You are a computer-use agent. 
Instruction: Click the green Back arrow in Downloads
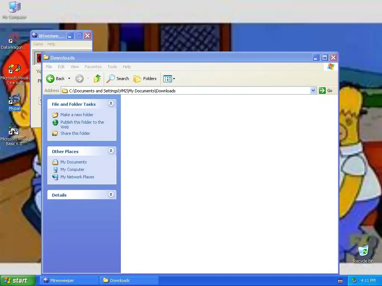click(x=50, y=79)
